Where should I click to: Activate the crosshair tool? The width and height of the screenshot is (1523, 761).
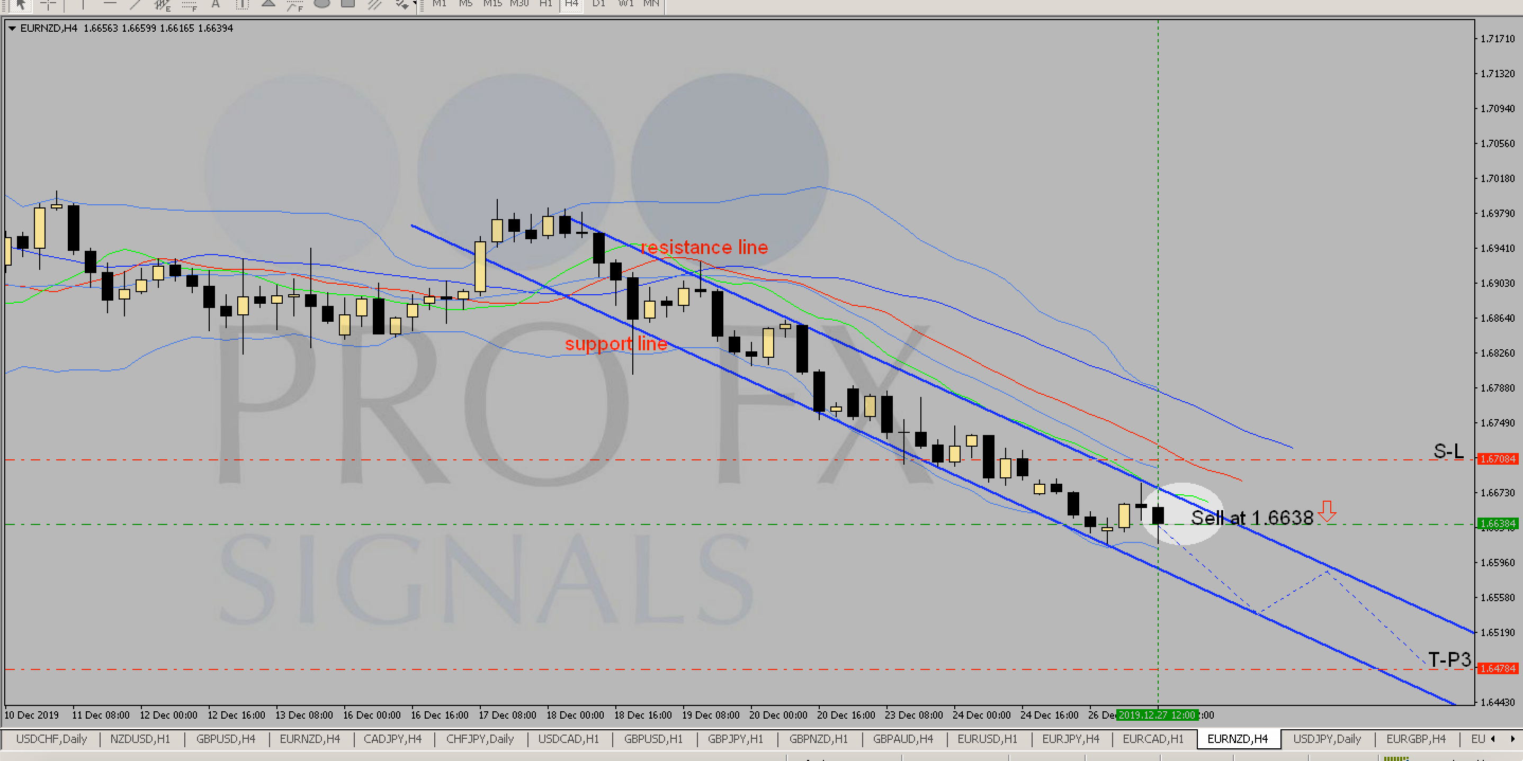[49, 5]
